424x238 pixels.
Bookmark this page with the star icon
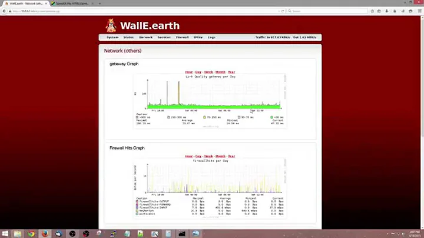372,11
